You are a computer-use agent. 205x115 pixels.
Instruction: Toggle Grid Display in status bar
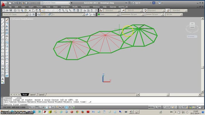(x=37, y=107)
